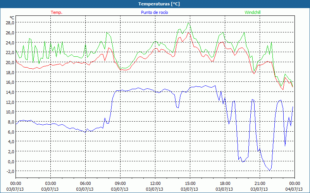Click the 28,0 y-axis value
The height and width of the screenshot is (193, 310).
click(10, 23)
